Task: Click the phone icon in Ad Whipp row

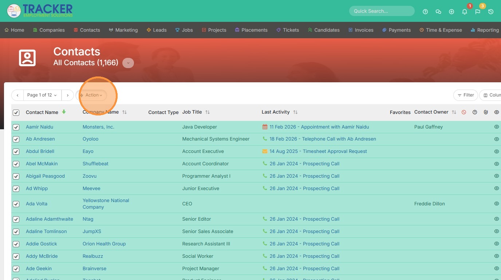Action: (x=265, y=188)
